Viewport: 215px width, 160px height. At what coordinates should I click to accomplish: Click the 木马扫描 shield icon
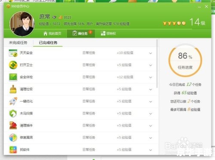tap(13, 114)
